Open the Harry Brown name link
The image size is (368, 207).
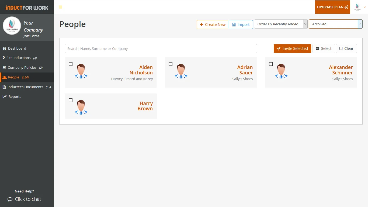coord(145,106)
